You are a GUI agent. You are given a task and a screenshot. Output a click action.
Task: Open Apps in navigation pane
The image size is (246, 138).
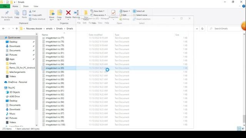pos(12,59)
